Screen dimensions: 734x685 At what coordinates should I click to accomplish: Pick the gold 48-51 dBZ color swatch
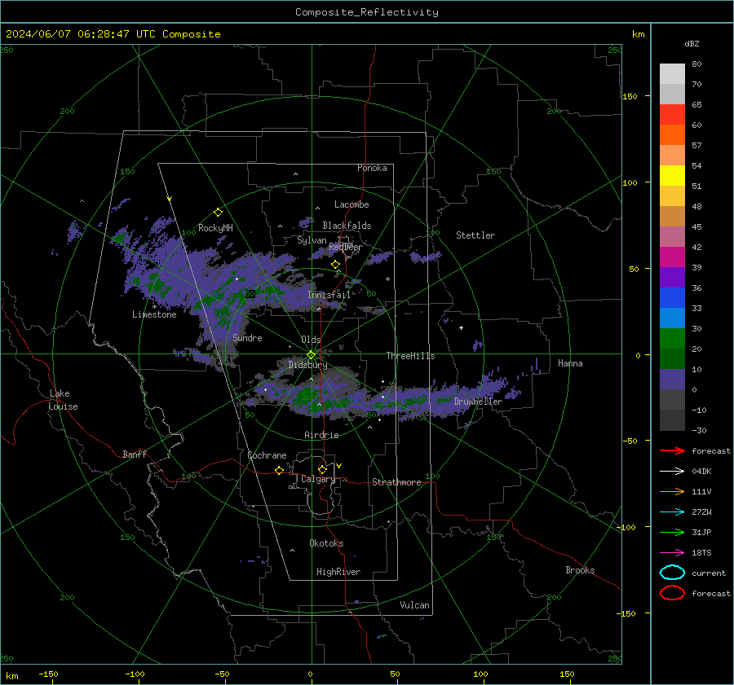pos(672,196)
